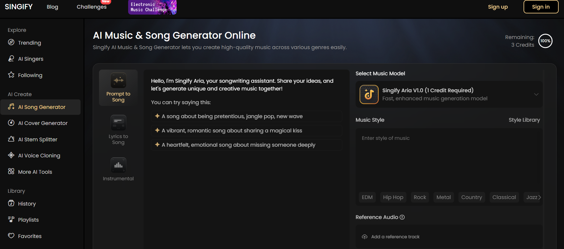The width and height of the screenshot is (564, 249).
Task: Click the upload cloud icon for reference track
Action: (x=365, y=237)
